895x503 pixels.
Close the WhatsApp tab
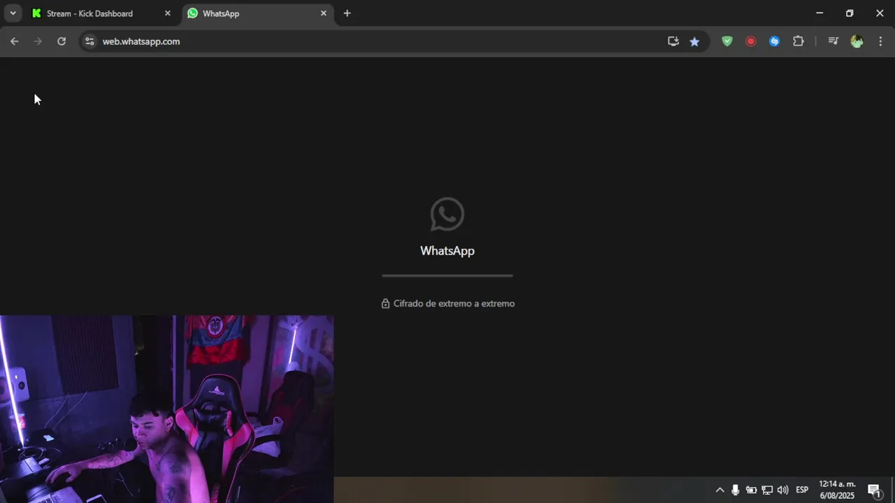tap(323, 13)
